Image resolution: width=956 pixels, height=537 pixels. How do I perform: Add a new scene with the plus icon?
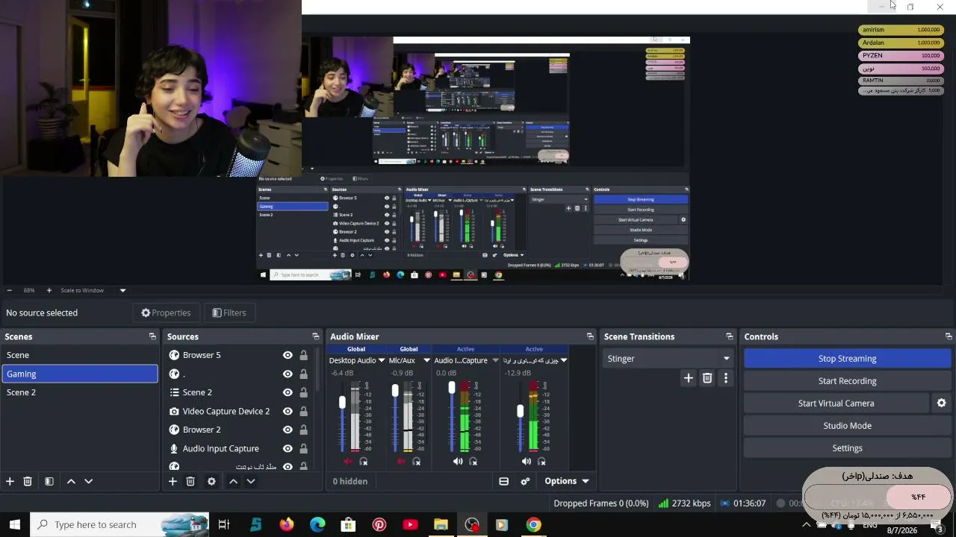click(x=10, y=482)
